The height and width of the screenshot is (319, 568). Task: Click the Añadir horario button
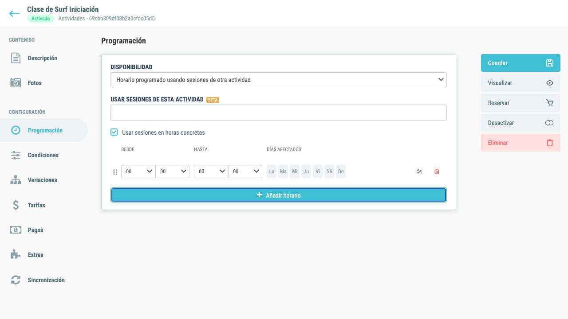tap(279, 195)
